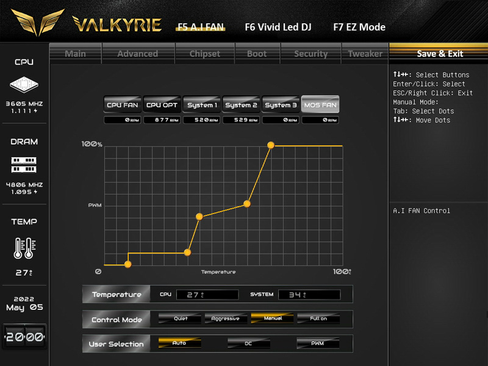Select the lowest fan curve dot at 0% PWM
The width and height of the screenshot is (488, 366).
tap(128, 264)
